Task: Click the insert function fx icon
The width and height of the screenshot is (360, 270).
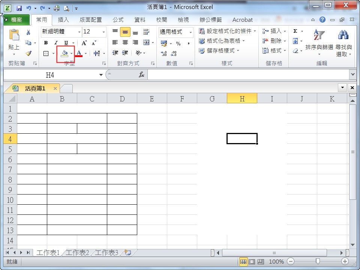Action: (142, 75)
